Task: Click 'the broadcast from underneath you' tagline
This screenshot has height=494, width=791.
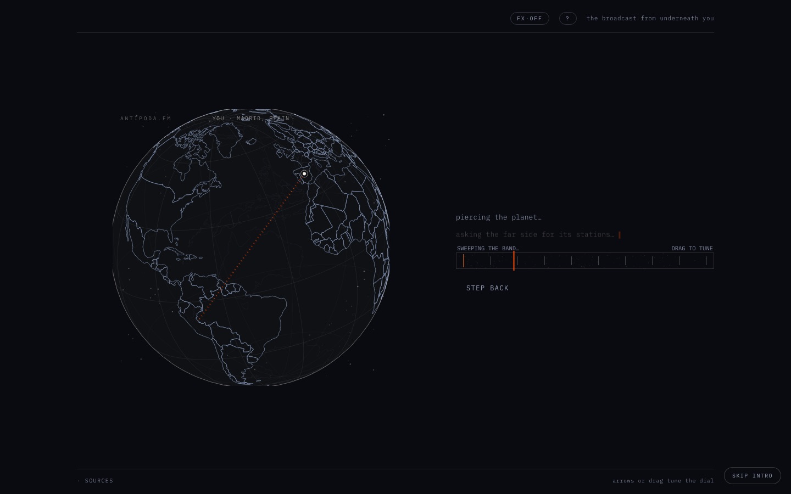Action: point(650,19)
